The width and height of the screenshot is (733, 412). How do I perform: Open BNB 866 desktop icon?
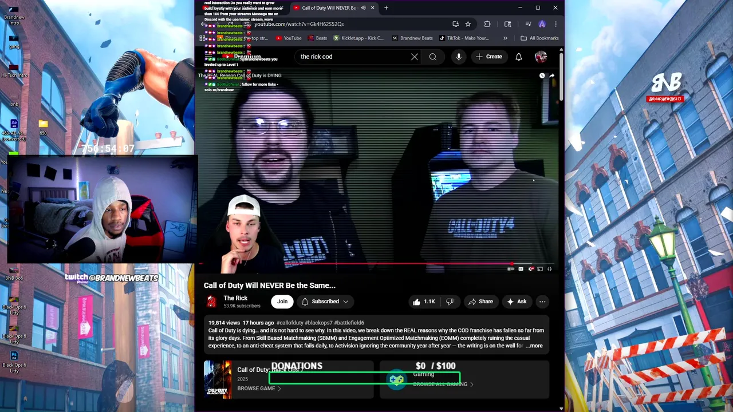coord(14,274)
